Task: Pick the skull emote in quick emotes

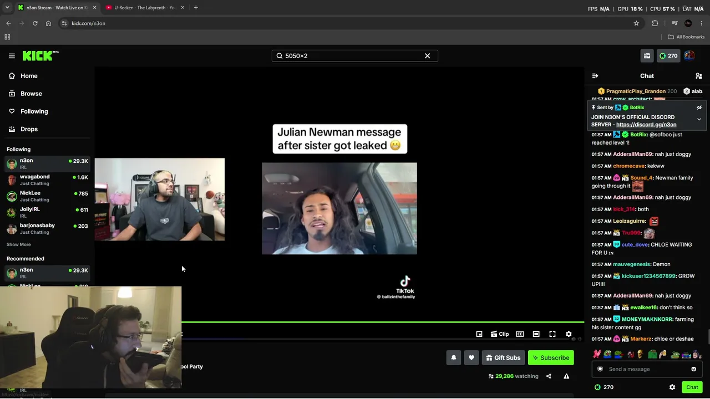Action: pyautogui.click(x=641, y=354)
